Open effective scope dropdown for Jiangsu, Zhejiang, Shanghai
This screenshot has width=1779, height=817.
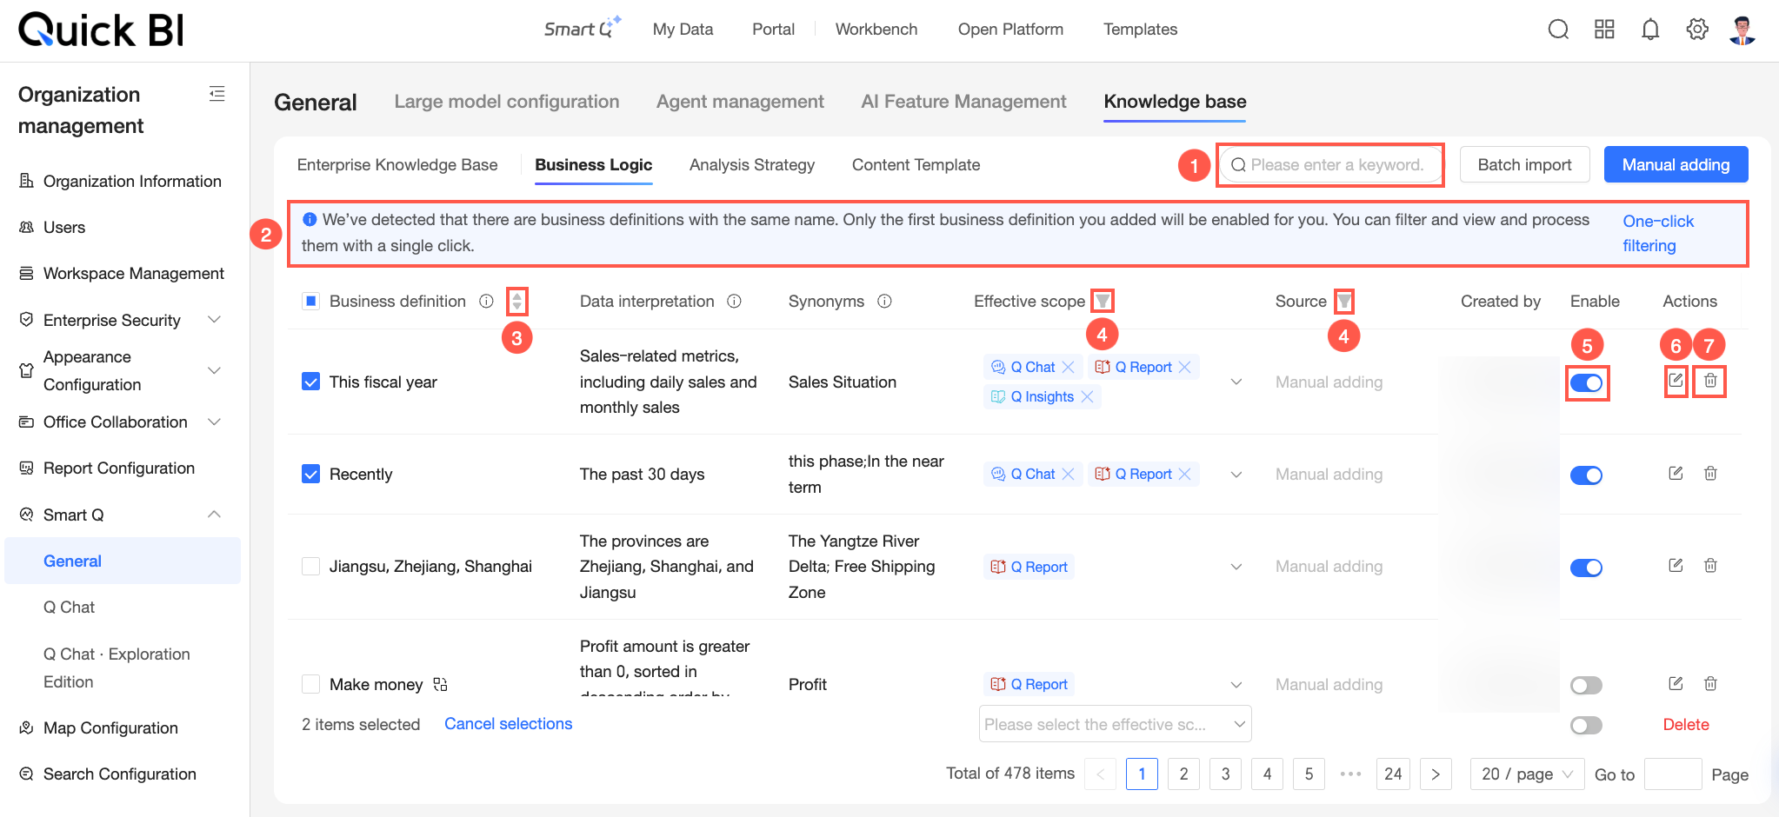point(1236,567)
